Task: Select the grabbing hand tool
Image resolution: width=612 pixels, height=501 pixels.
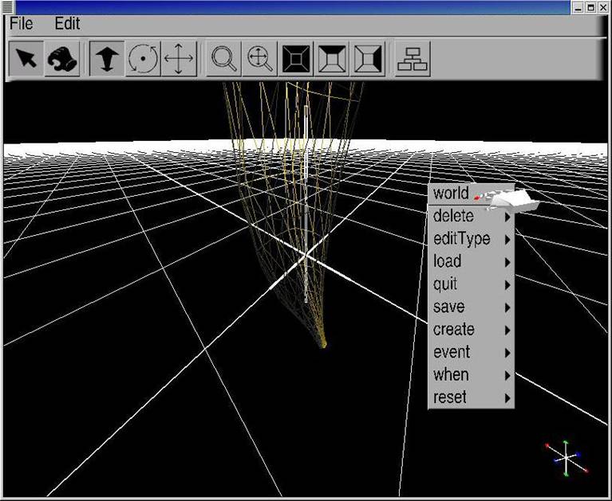Action: coord(62,58)
